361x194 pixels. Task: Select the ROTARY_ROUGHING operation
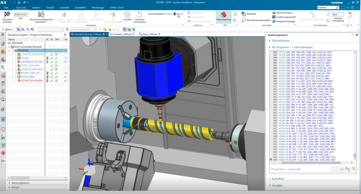(32, 80)
